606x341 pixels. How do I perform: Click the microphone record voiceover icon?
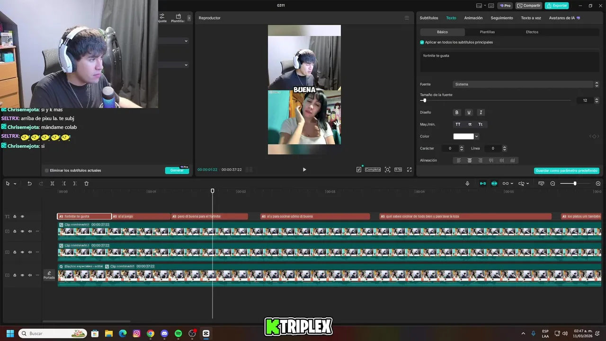[x=467, y=183]
